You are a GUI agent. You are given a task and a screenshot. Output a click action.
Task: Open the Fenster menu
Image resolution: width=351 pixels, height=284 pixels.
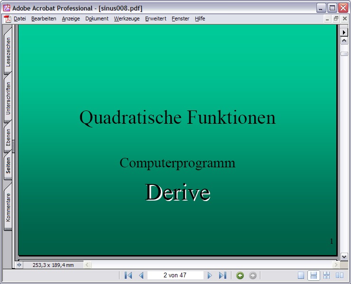tap(180, 18)
